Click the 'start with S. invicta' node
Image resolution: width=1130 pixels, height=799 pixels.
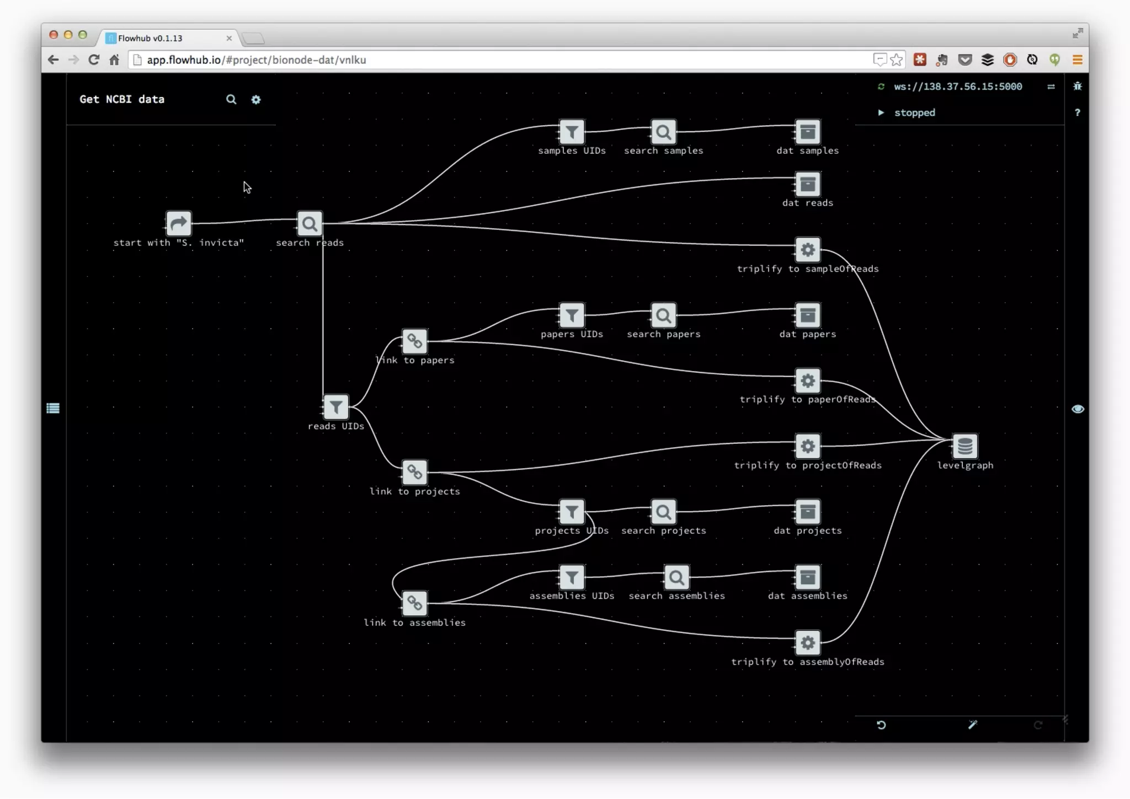point(178,224)
